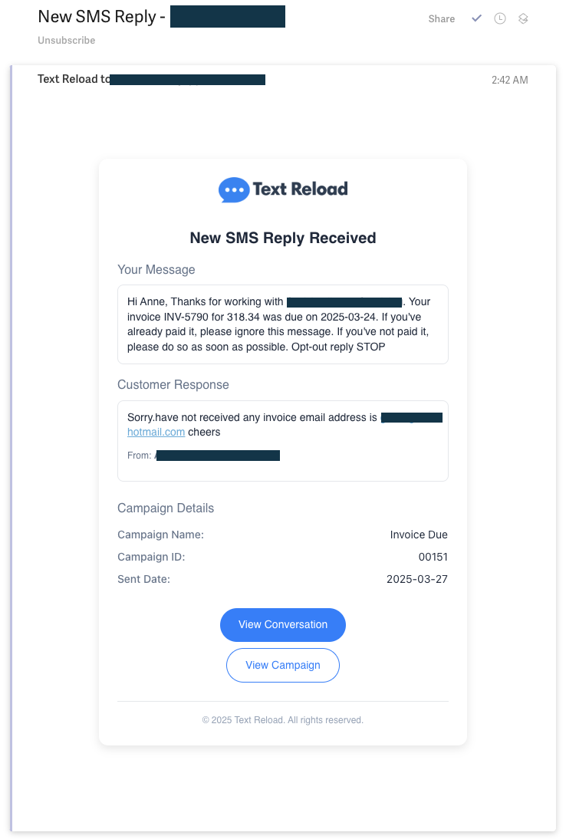Click the Text Reload speech bubble logo
566x839 pixels.
click(x=232, y=189)
